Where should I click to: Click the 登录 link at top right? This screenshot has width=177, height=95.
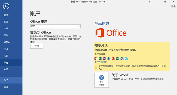click(174, 6)
